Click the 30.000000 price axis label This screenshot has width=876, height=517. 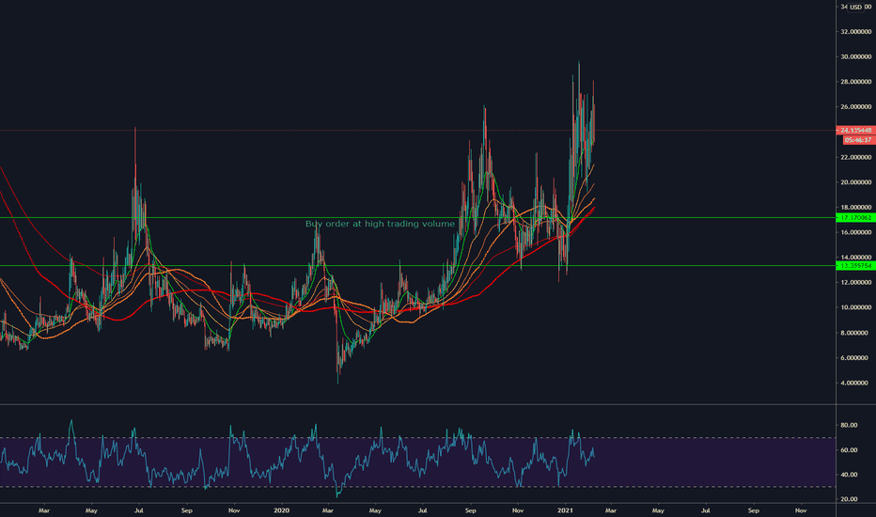pyautogui.click(x=856, y=57)
